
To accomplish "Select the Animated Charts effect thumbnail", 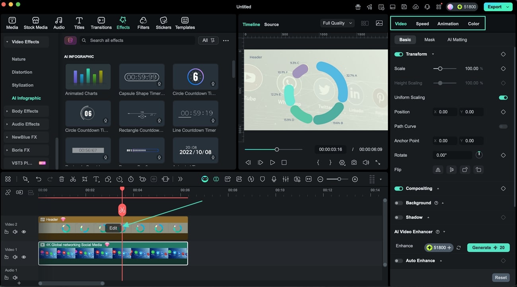I will click(88, 76).
